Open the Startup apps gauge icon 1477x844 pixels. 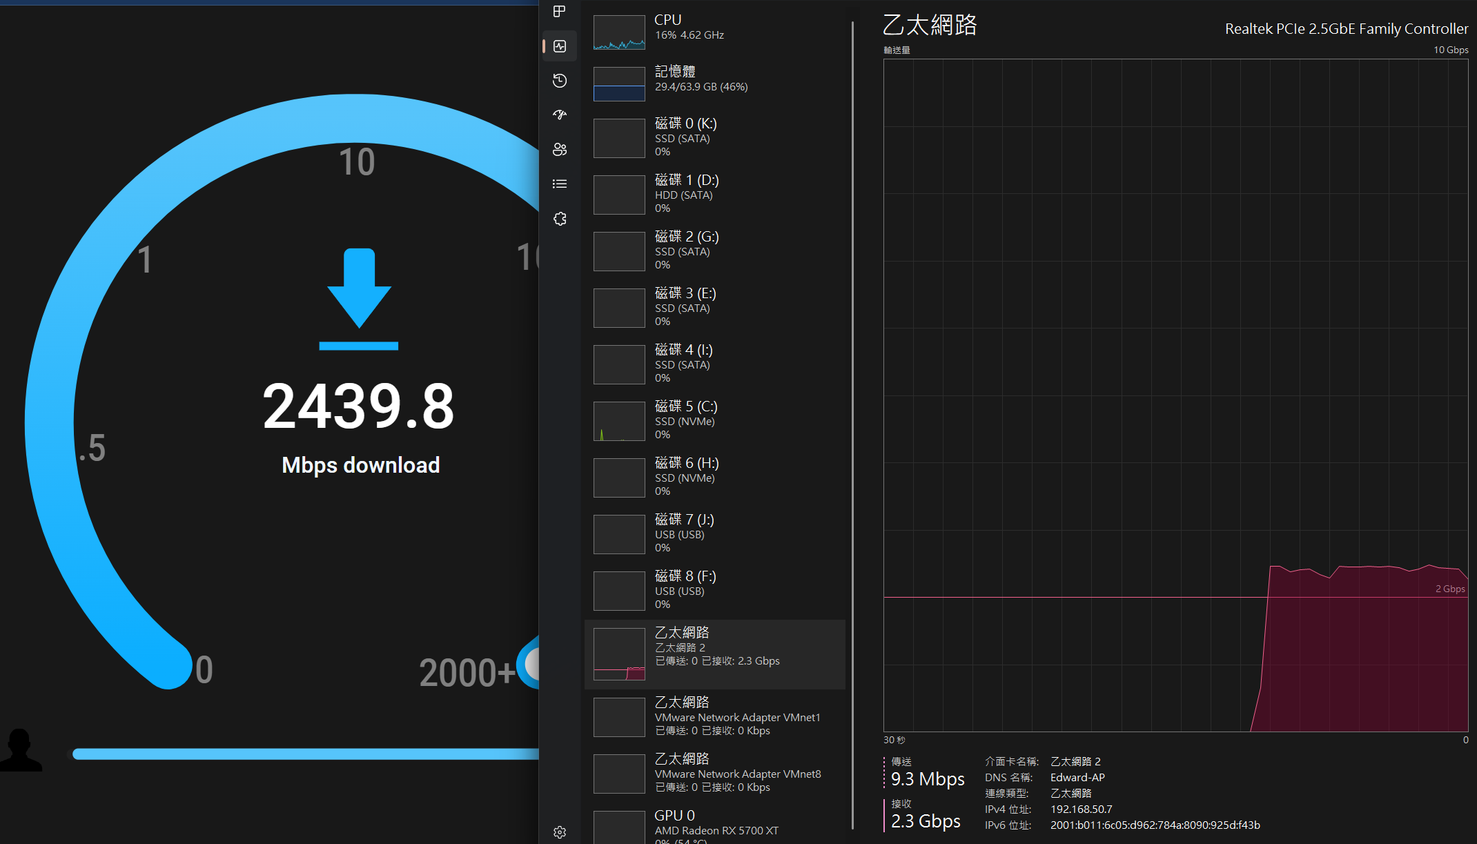(x=560, y=115)
